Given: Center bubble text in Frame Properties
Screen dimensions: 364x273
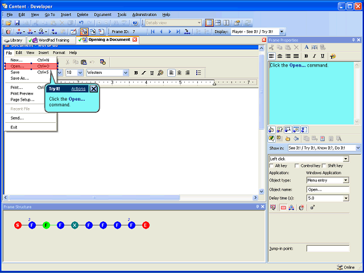Looking at the screenshot, I should [x=280, y=56].
